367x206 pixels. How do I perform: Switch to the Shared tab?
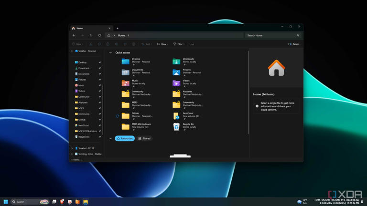click(x=144, y=138)
